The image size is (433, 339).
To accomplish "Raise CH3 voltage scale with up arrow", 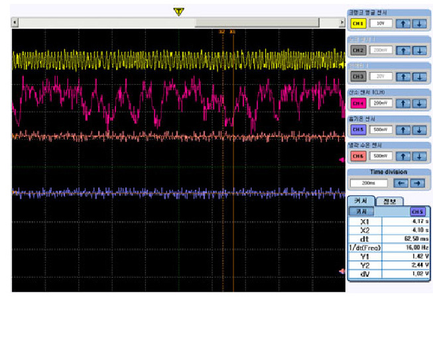I will (403, 77).
